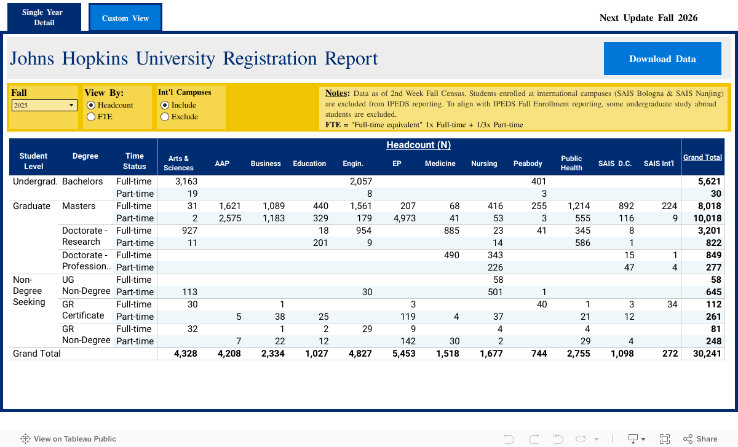Click the Download Data button
738x447 pixels.
coord(662,59)
